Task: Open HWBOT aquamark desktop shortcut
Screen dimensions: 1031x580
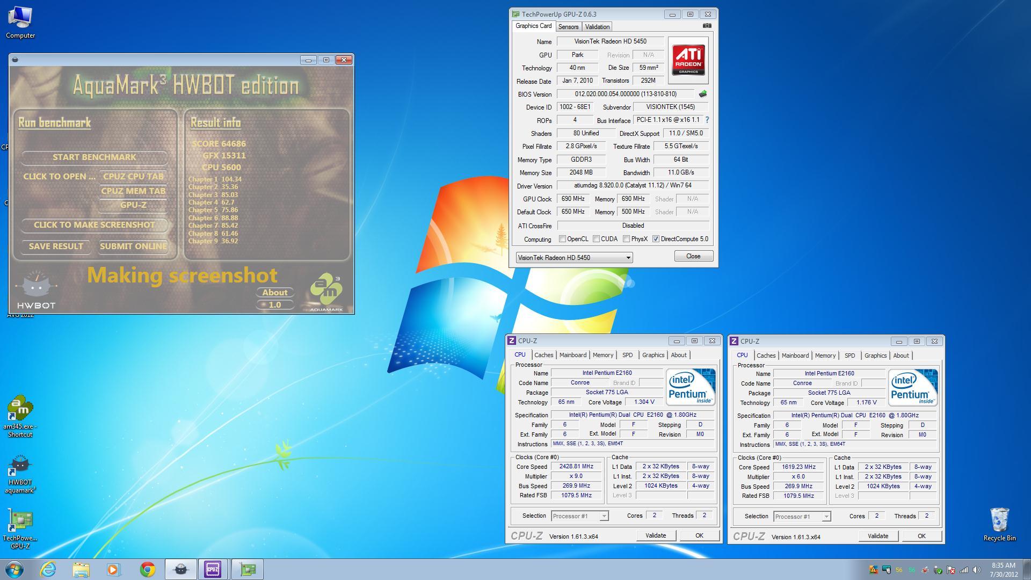Action: point(20,474)
